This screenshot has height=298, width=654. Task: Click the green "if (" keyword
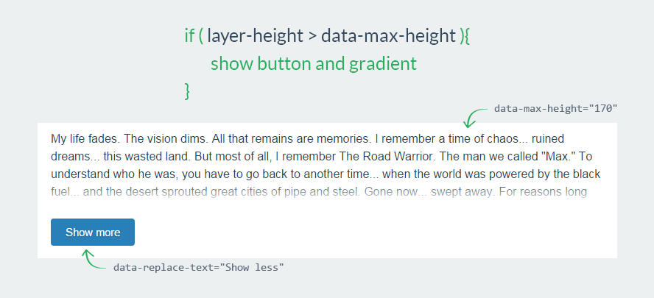click(194, 36)
